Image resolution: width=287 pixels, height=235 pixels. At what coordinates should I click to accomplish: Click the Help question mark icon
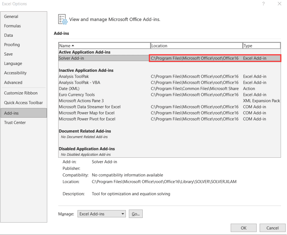click(x=263, y=4)
